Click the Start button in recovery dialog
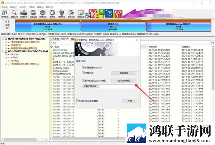This screenshot has width=215, height=145. click(130, 101)
